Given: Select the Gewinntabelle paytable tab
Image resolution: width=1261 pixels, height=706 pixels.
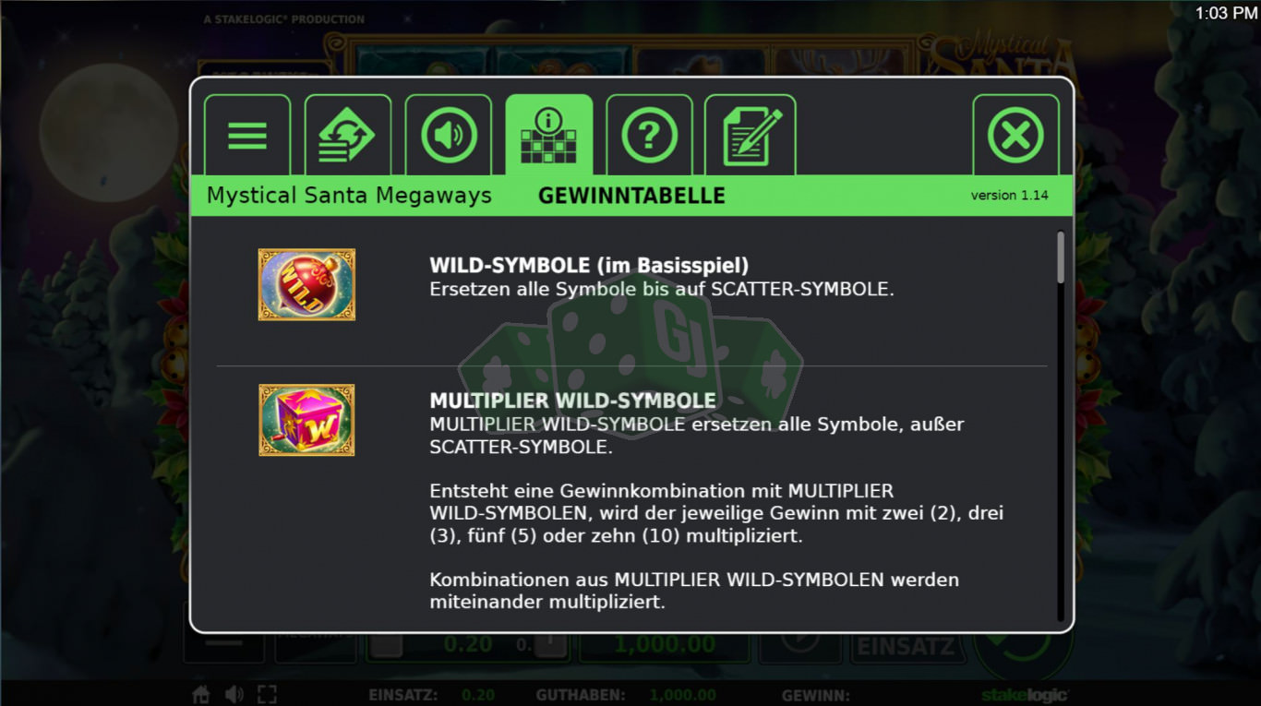Looking at the screenshot, I should tap(549, 136).
